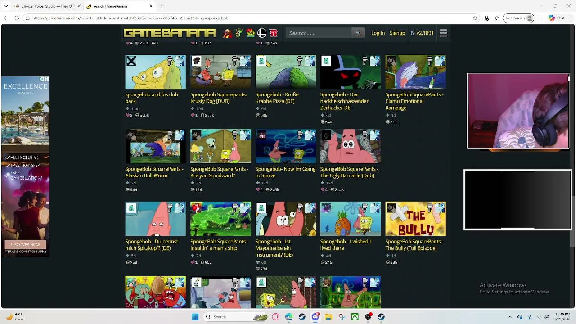This screenshot has width=576, height=324.
Task: Open the Copilot Chat button
Action: (557, 18)
